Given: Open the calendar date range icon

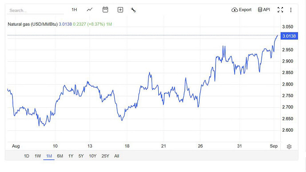Looking at the screenshot, I should tap(105, 10).
